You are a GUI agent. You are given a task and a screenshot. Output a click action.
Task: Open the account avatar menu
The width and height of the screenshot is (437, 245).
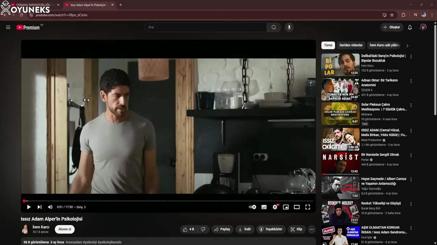[423, 27]
